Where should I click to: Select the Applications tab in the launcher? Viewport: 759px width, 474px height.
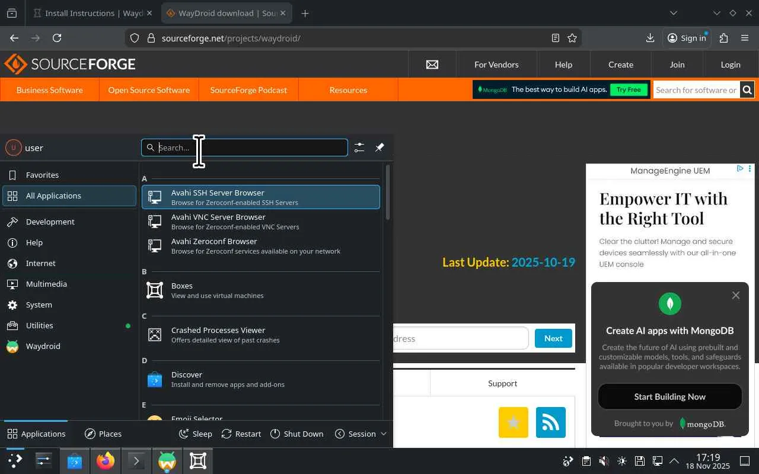(36, 434)
